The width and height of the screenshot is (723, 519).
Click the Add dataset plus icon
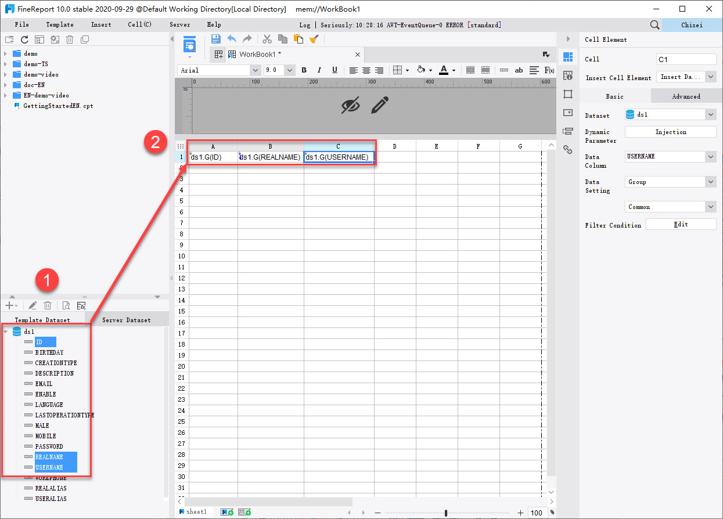pyautogui.click(x=8, y=305)
